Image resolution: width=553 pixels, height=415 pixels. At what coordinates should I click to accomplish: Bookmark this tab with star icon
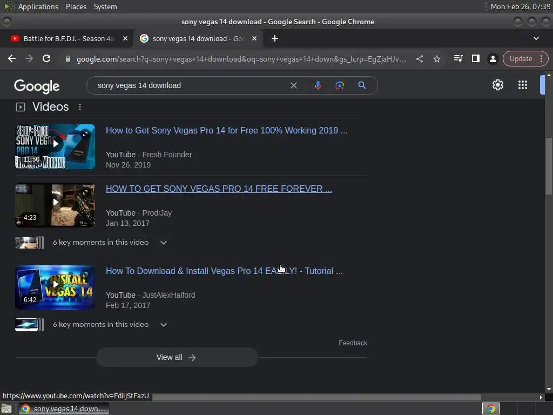[436, 59]
